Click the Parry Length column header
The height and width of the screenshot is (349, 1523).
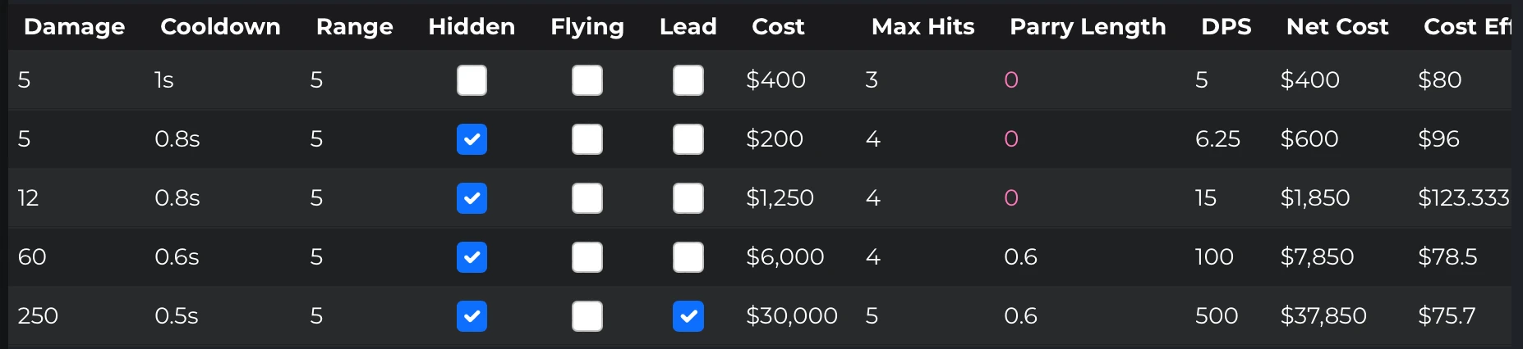tap(1088, 27)
